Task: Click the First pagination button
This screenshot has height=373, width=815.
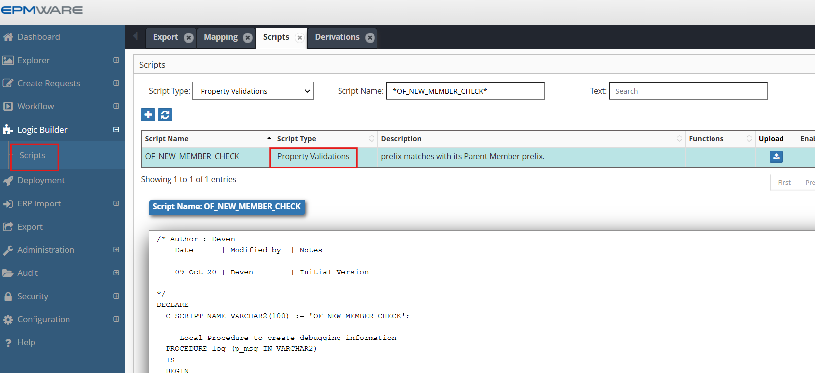Action: pos(784,183)
